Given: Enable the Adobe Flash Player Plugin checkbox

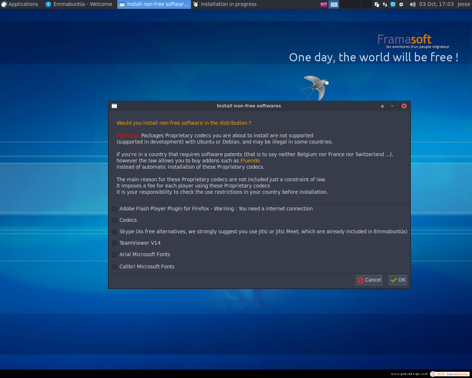Looking at the screenshot, I should tap(114, 209).
